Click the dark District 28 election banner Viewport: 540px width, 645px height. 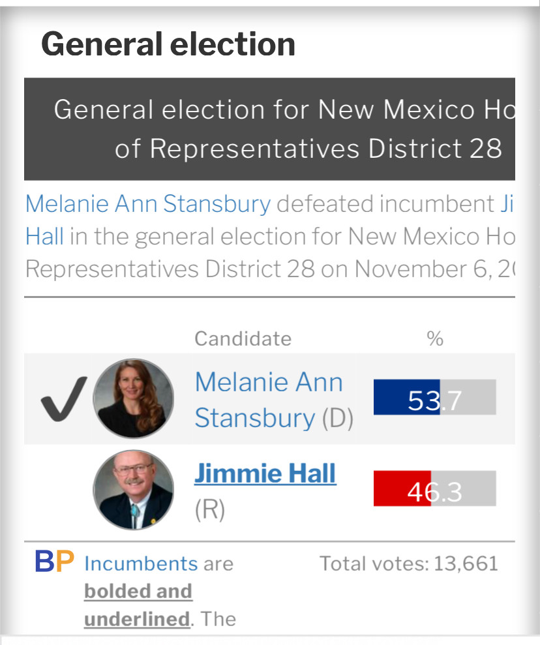point(269,128)
